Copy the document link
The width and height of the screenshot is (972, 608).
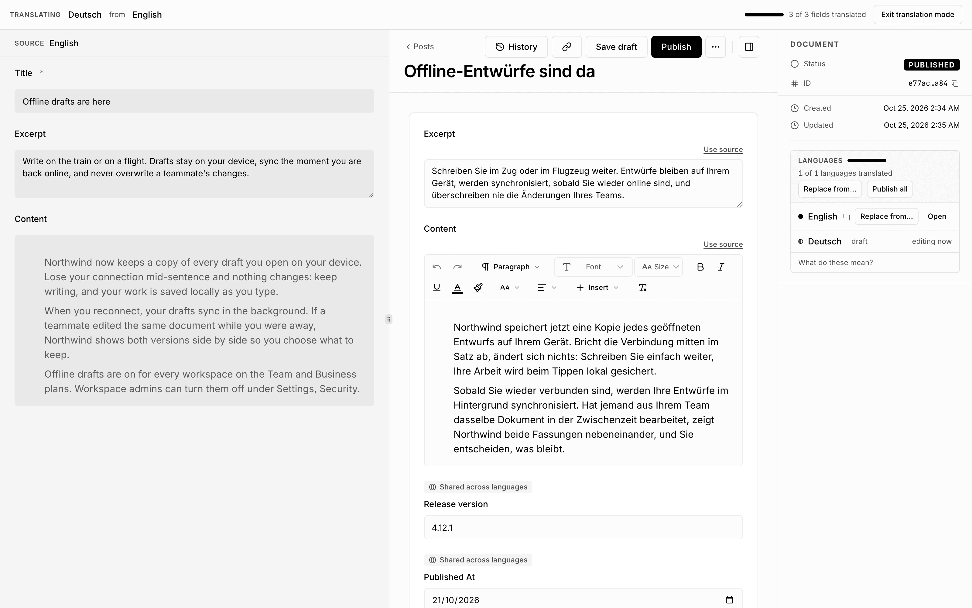[566, 47]
